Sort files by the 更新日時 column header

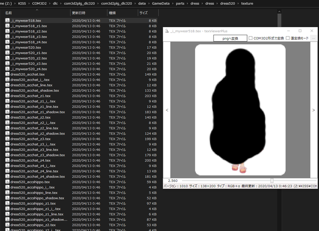tap(78, 13)
